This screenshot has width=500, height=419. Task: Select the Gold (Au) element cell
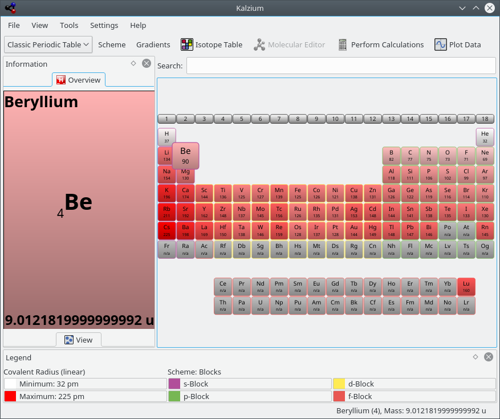354,230
